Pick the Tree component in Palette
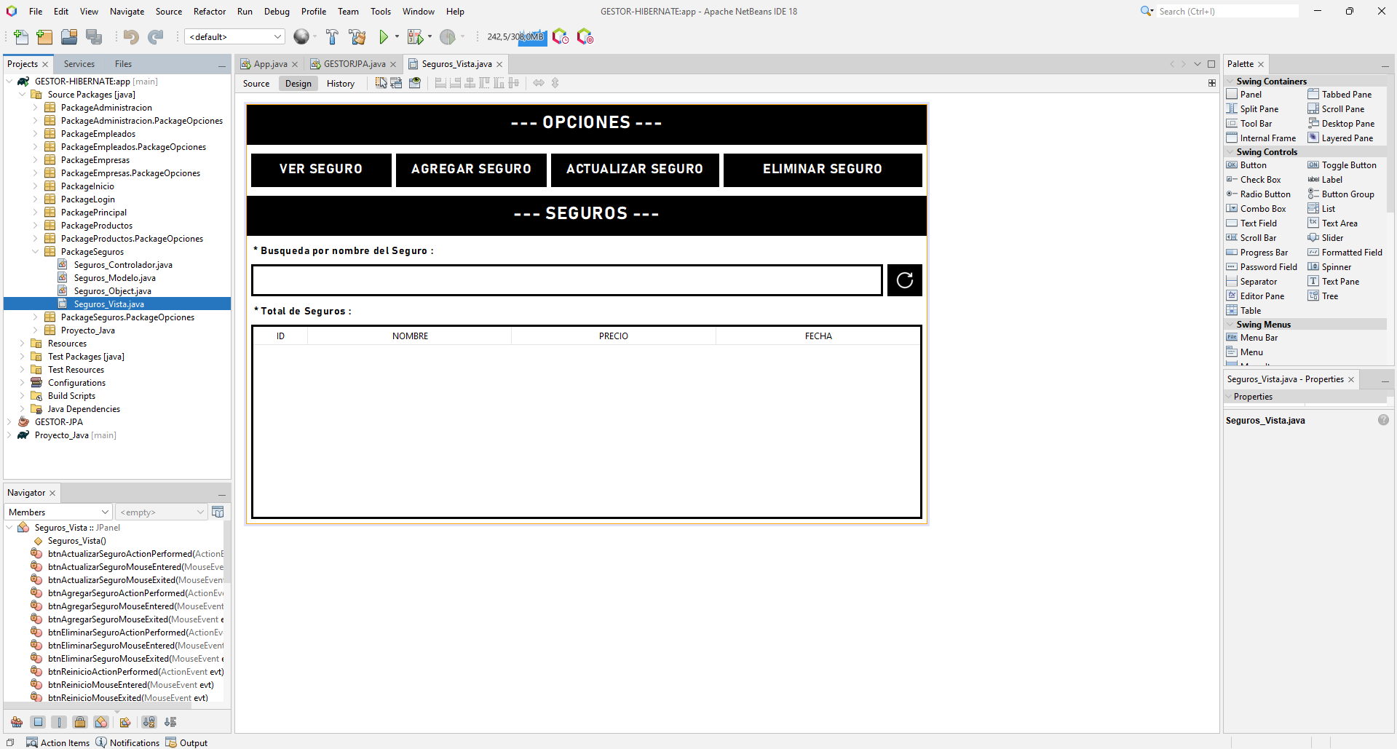Screen dimensions: 1397x749 point(1323,296)
